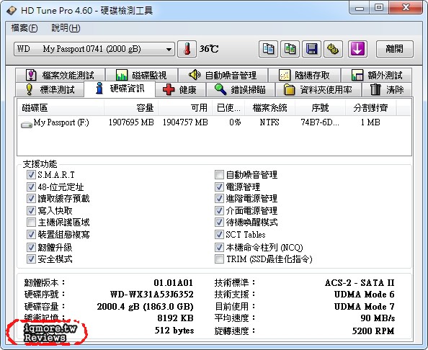This screenshot has height=350, width=428.
Task: Switch to the 標準測試 tab
Action: (x=50, y=89)
